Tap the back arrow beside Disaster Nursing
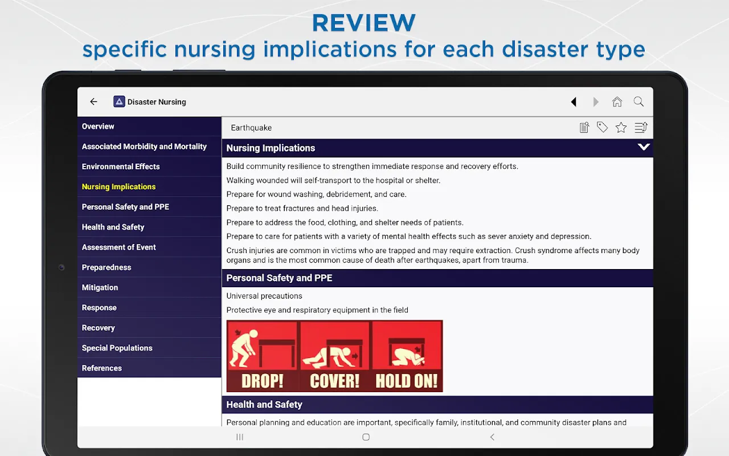The image size is (729, 456). (x=93, y=101)
